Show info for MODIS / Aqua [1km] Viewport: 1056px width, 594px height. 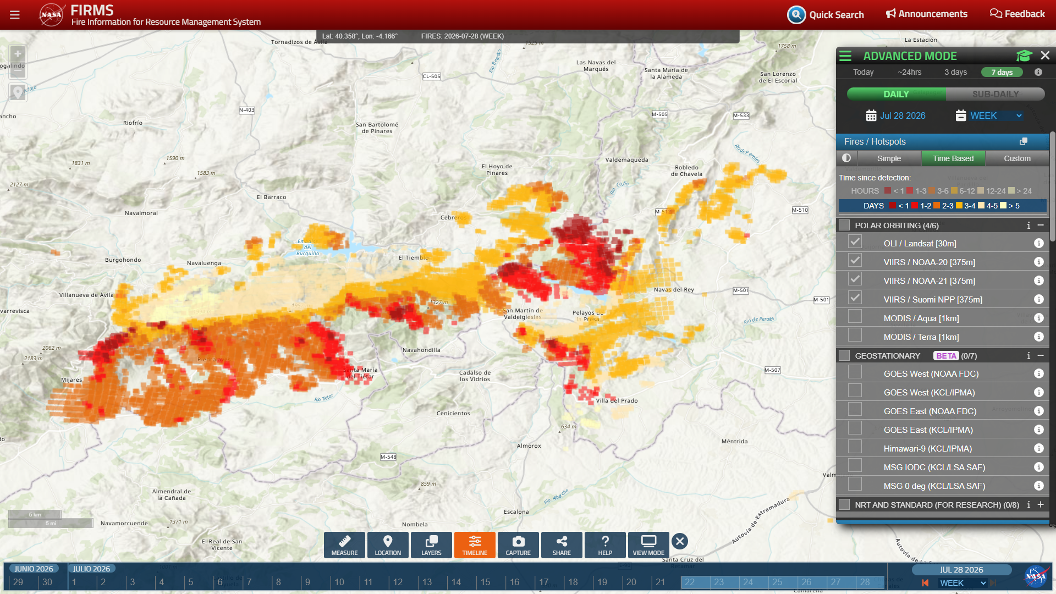click(1039, 318)
